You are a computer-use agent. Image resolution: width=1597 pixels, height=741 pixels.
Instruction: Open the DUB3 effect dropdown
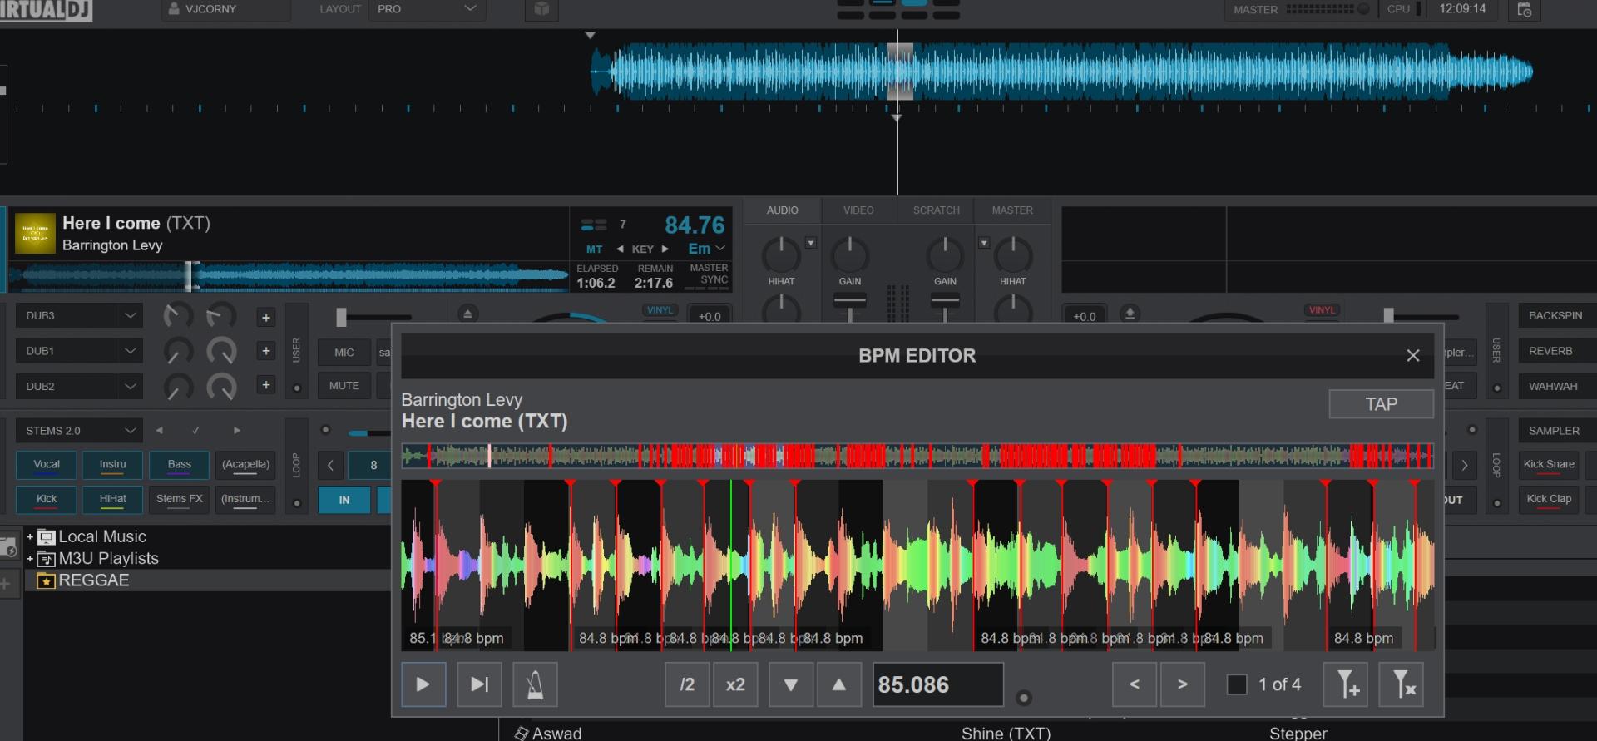coord(79,316)
